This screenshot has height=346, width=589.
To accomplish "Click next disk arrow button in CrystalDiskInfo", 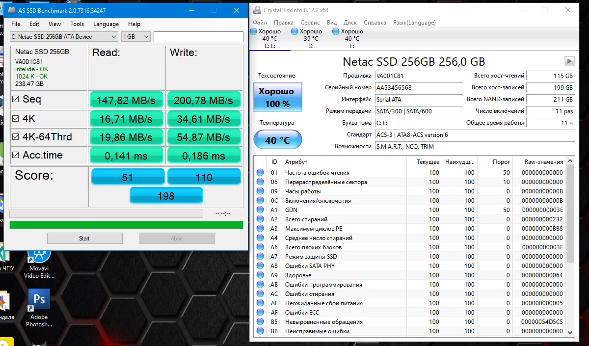I will (569, 61).
